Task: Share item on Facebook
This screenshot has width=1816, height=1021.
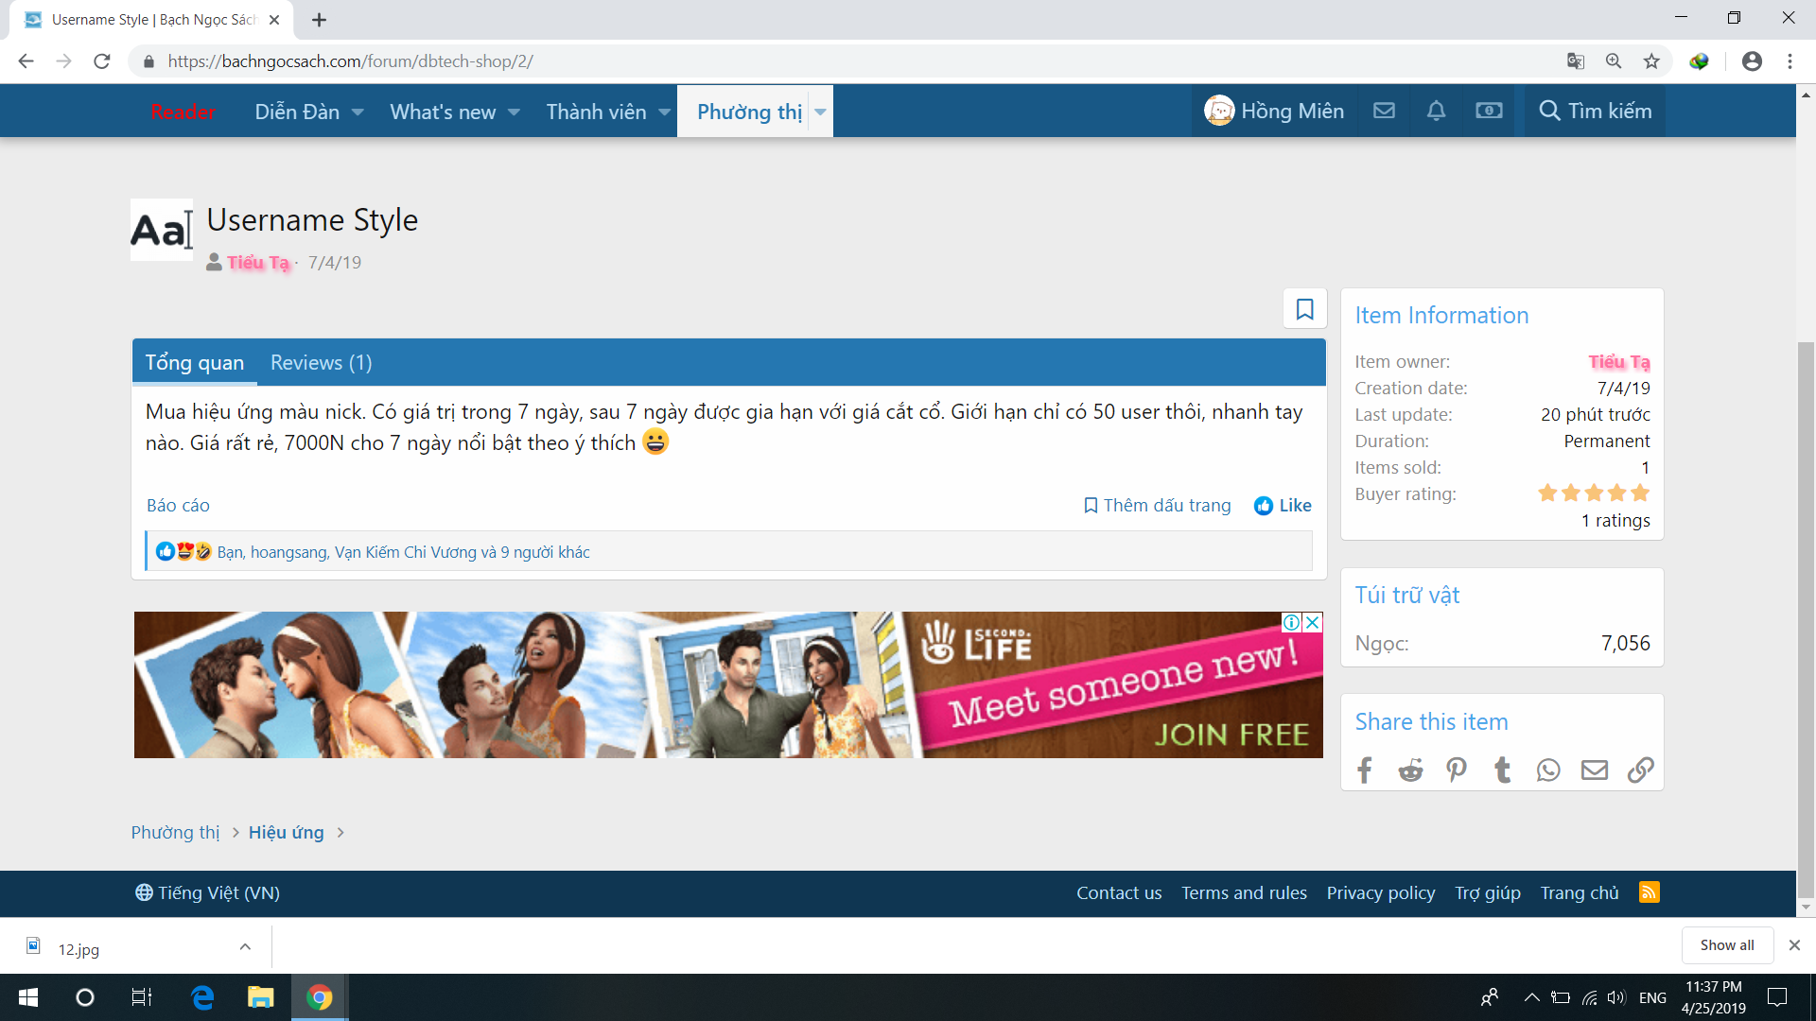Action: coord(1364,770)
